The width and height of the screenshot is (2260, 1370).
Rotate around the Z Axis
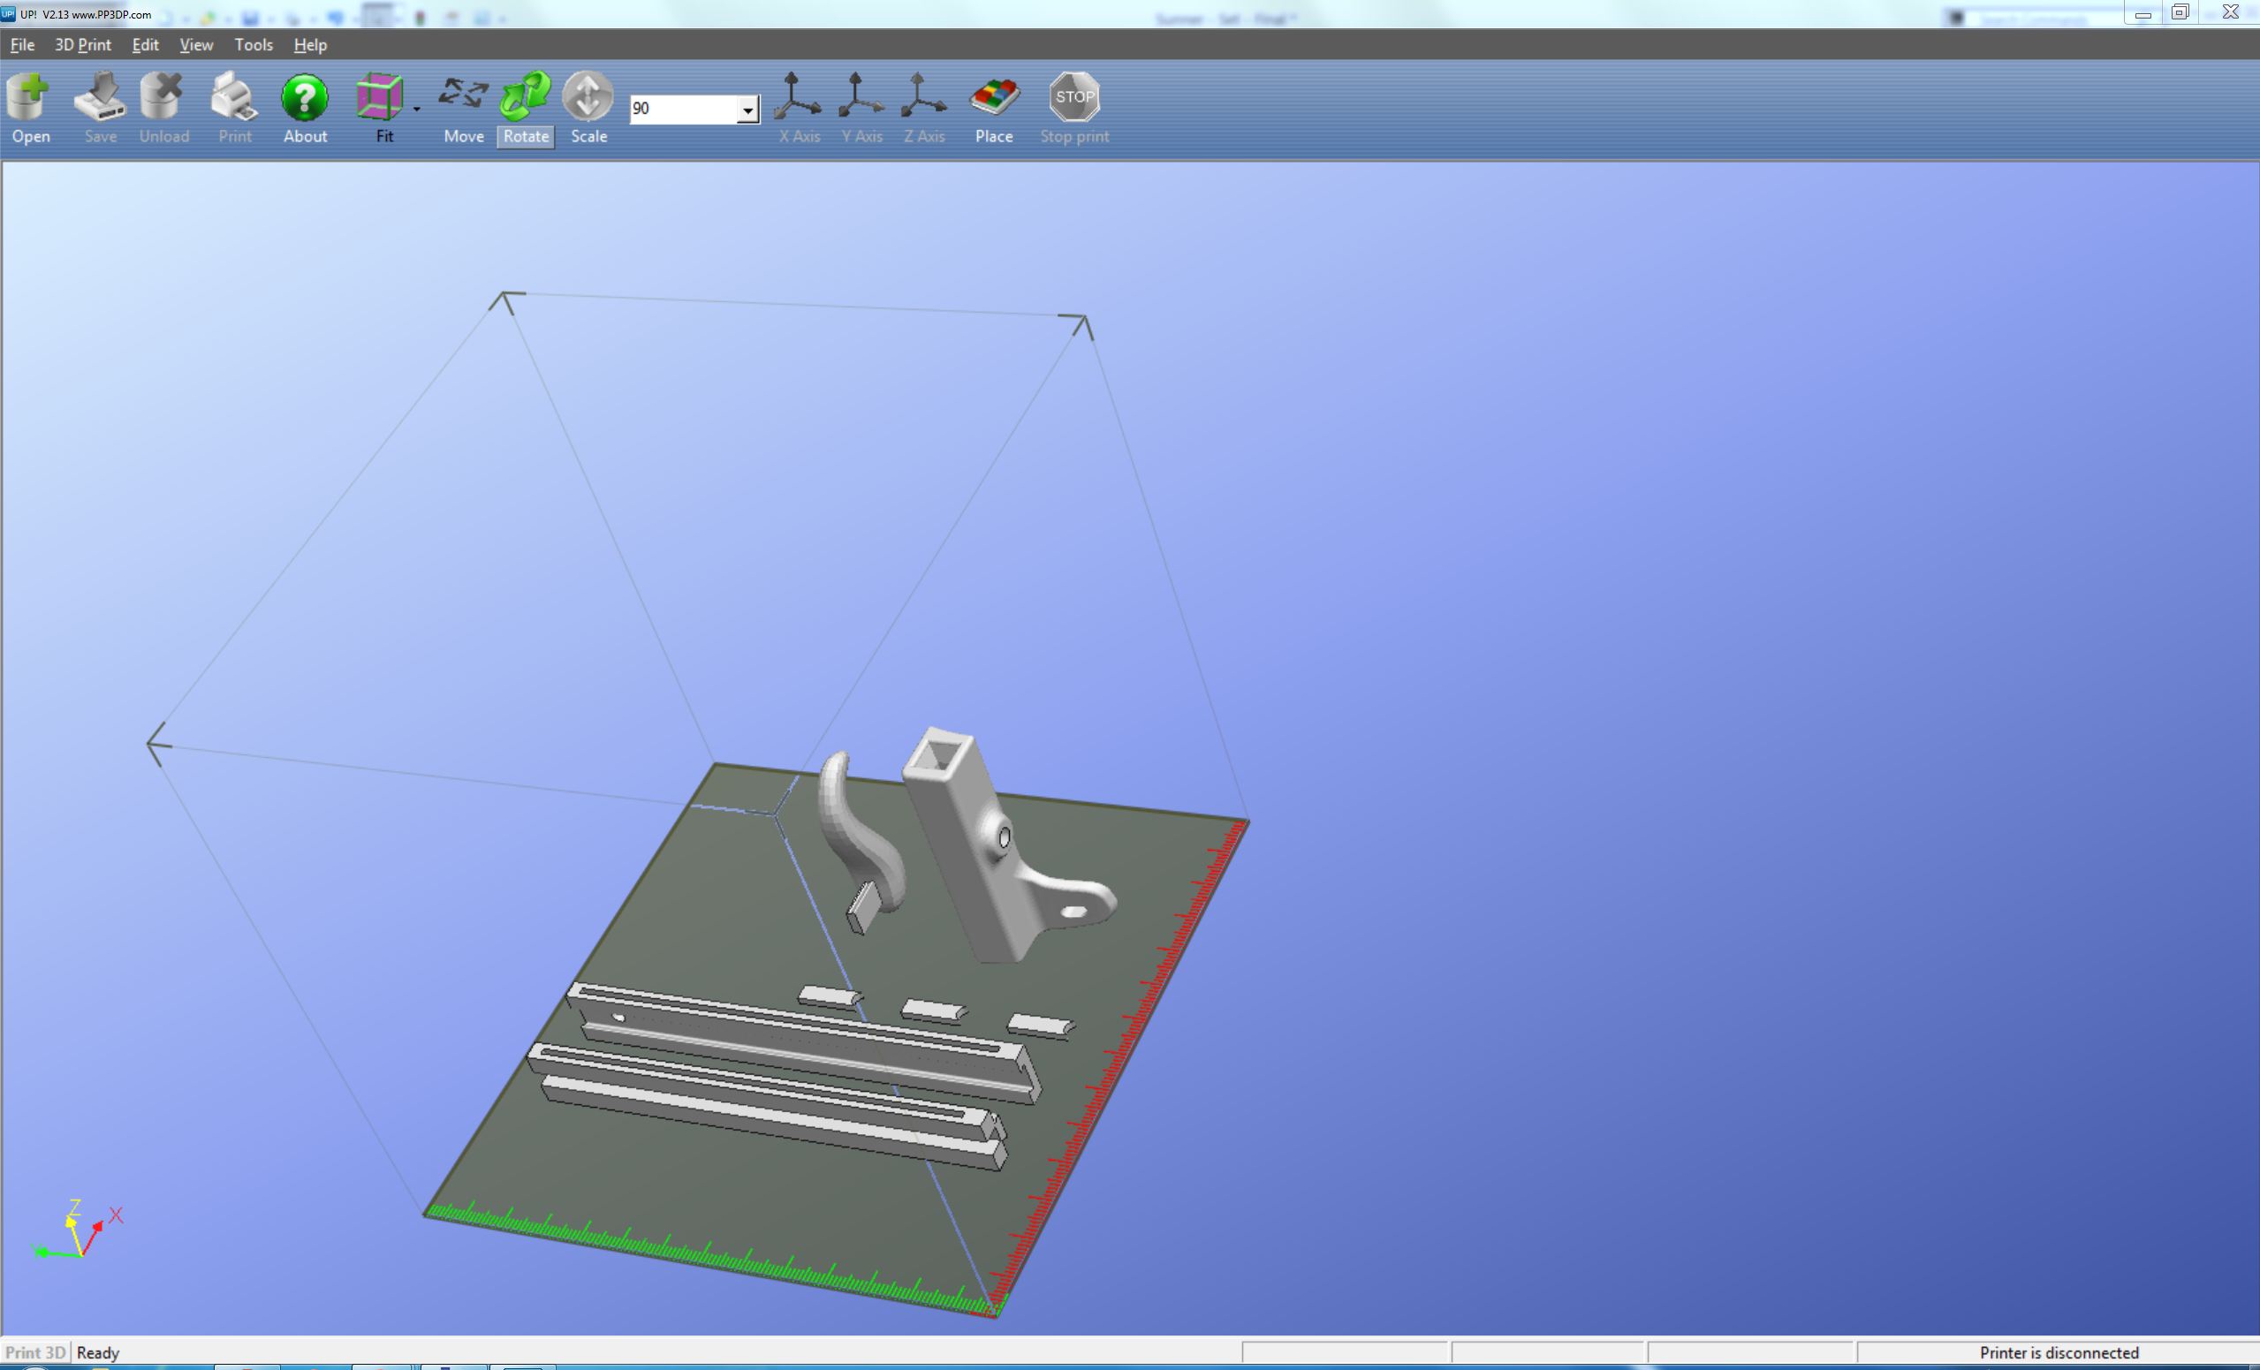pyautogui.click(x=923, y=97)
